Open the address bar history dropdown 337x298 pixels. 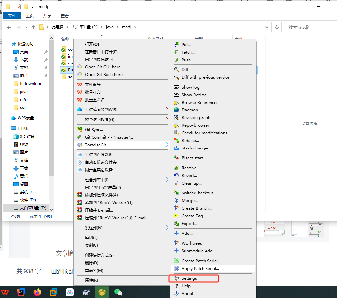(x=266, y=27)
